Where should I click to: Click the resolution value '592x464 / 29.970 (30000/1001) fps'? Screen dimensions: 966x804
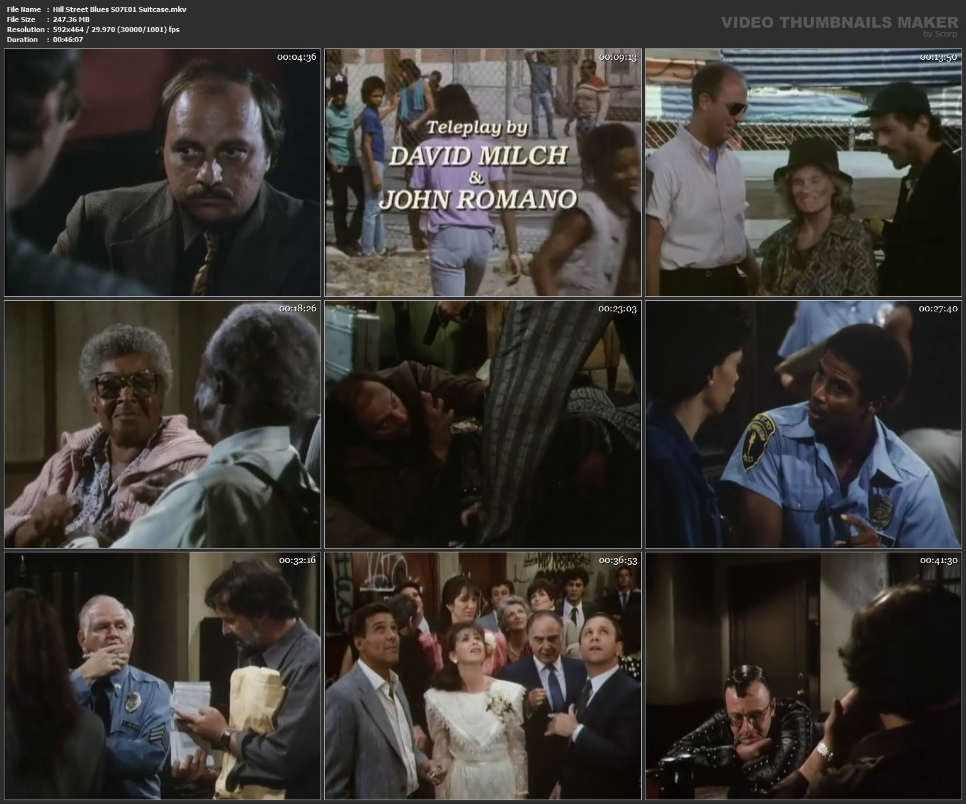coord(116,30)
